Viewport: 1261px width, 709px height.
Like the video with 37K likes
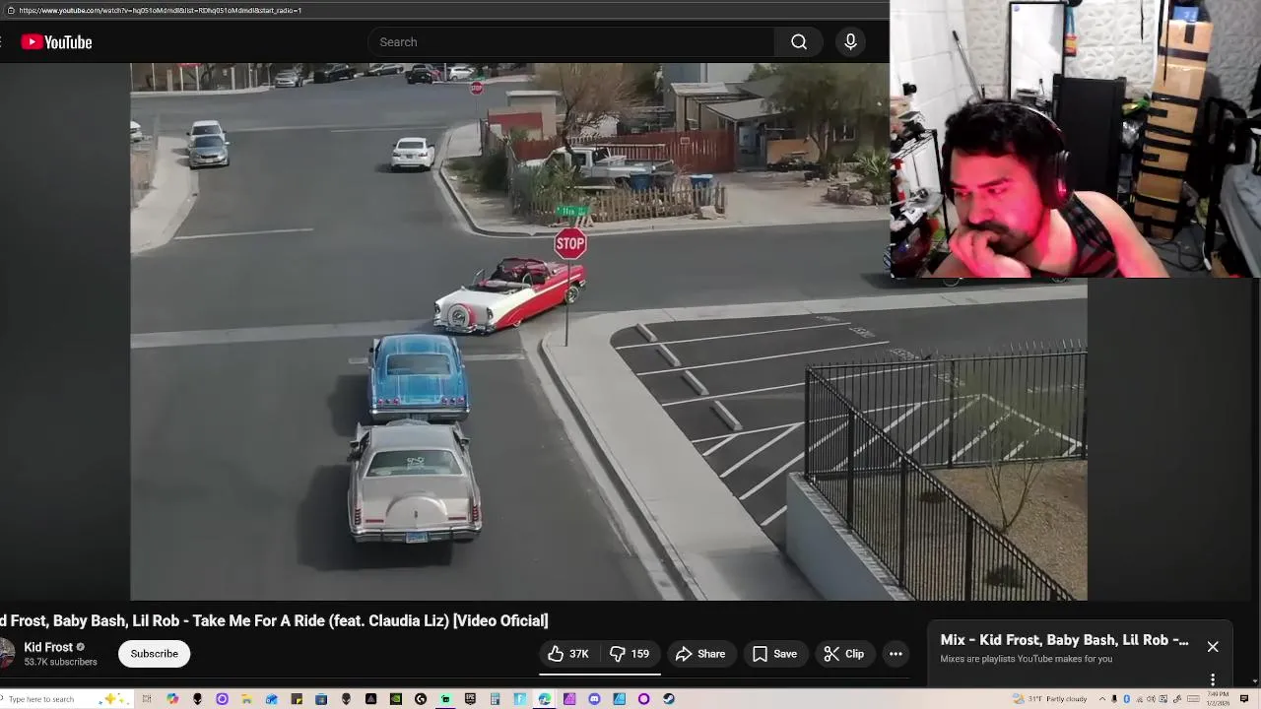click(568, 654)
